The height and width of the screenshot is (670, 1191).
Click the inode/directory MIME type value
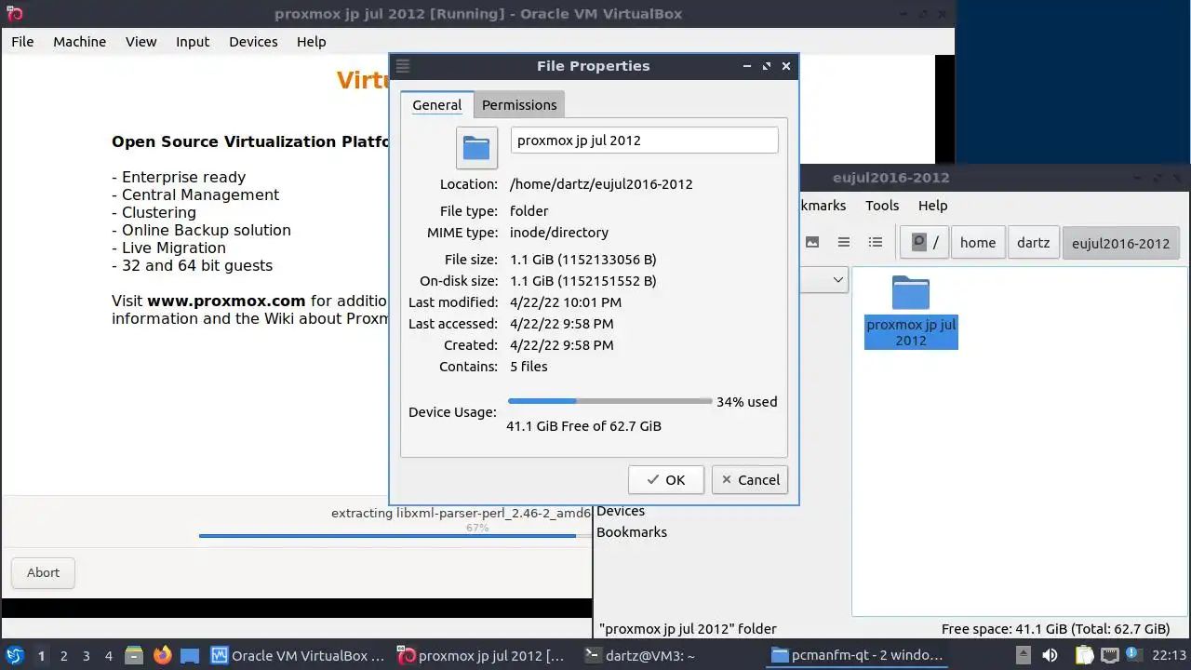(559, 233)
